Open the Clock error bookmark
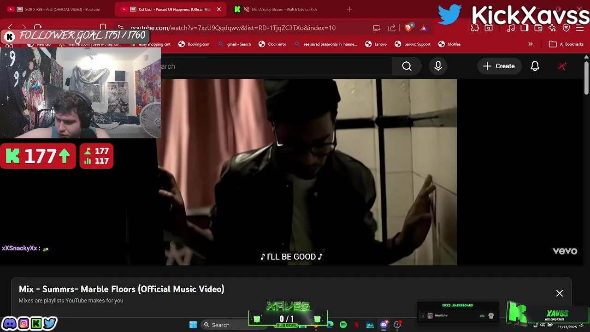 (x=272, y=44)
